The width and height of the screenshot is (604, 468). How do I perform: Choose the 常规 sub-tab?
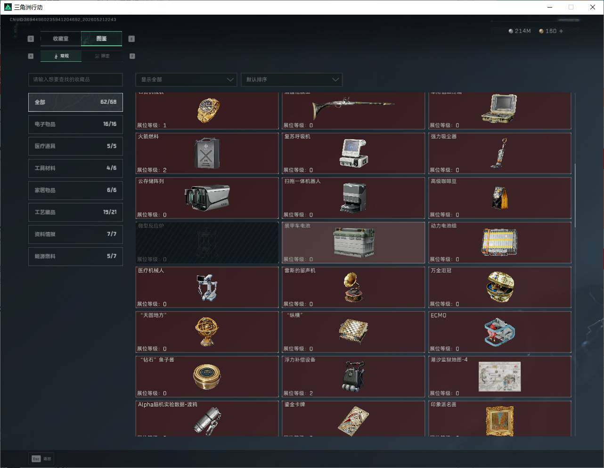coord(61,56)
